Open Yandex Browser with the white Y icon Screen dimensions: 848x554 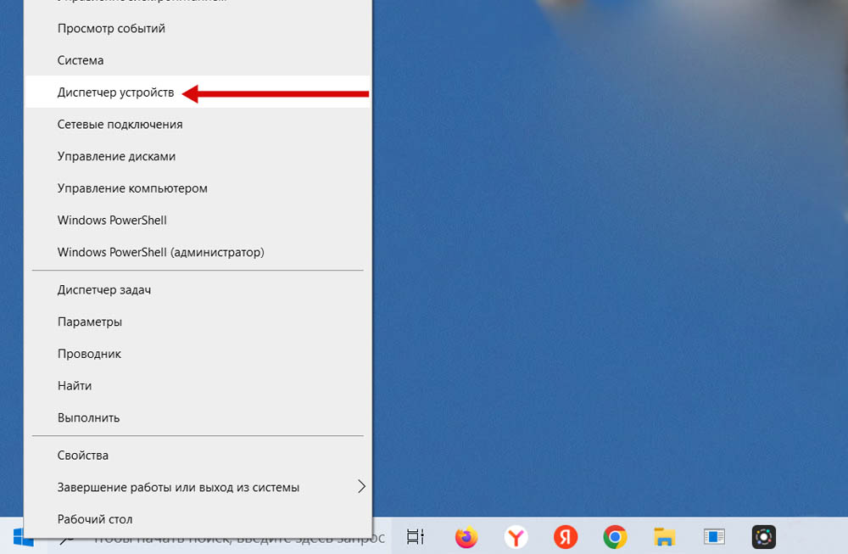(x=516, y=537)
